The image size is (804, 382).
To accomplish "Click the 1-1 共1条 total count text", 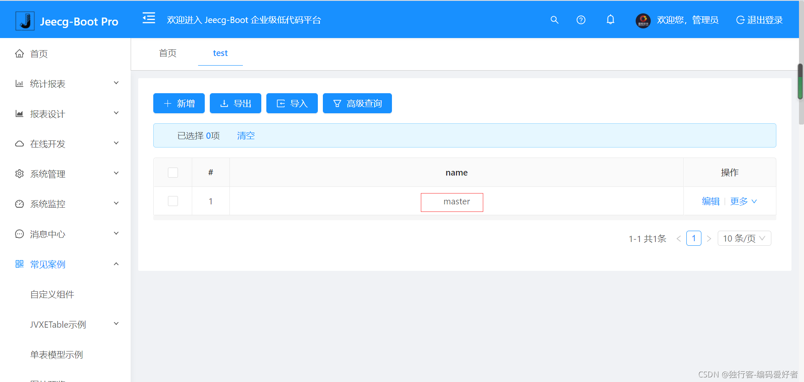I will pos(647,239).
